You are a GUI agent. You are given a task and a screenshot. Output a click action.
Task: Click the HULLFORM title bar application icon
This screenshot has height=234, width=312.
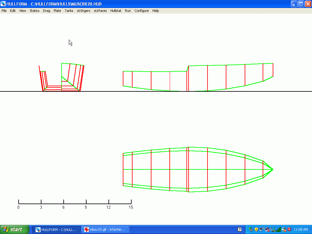(x=3, y=4)
